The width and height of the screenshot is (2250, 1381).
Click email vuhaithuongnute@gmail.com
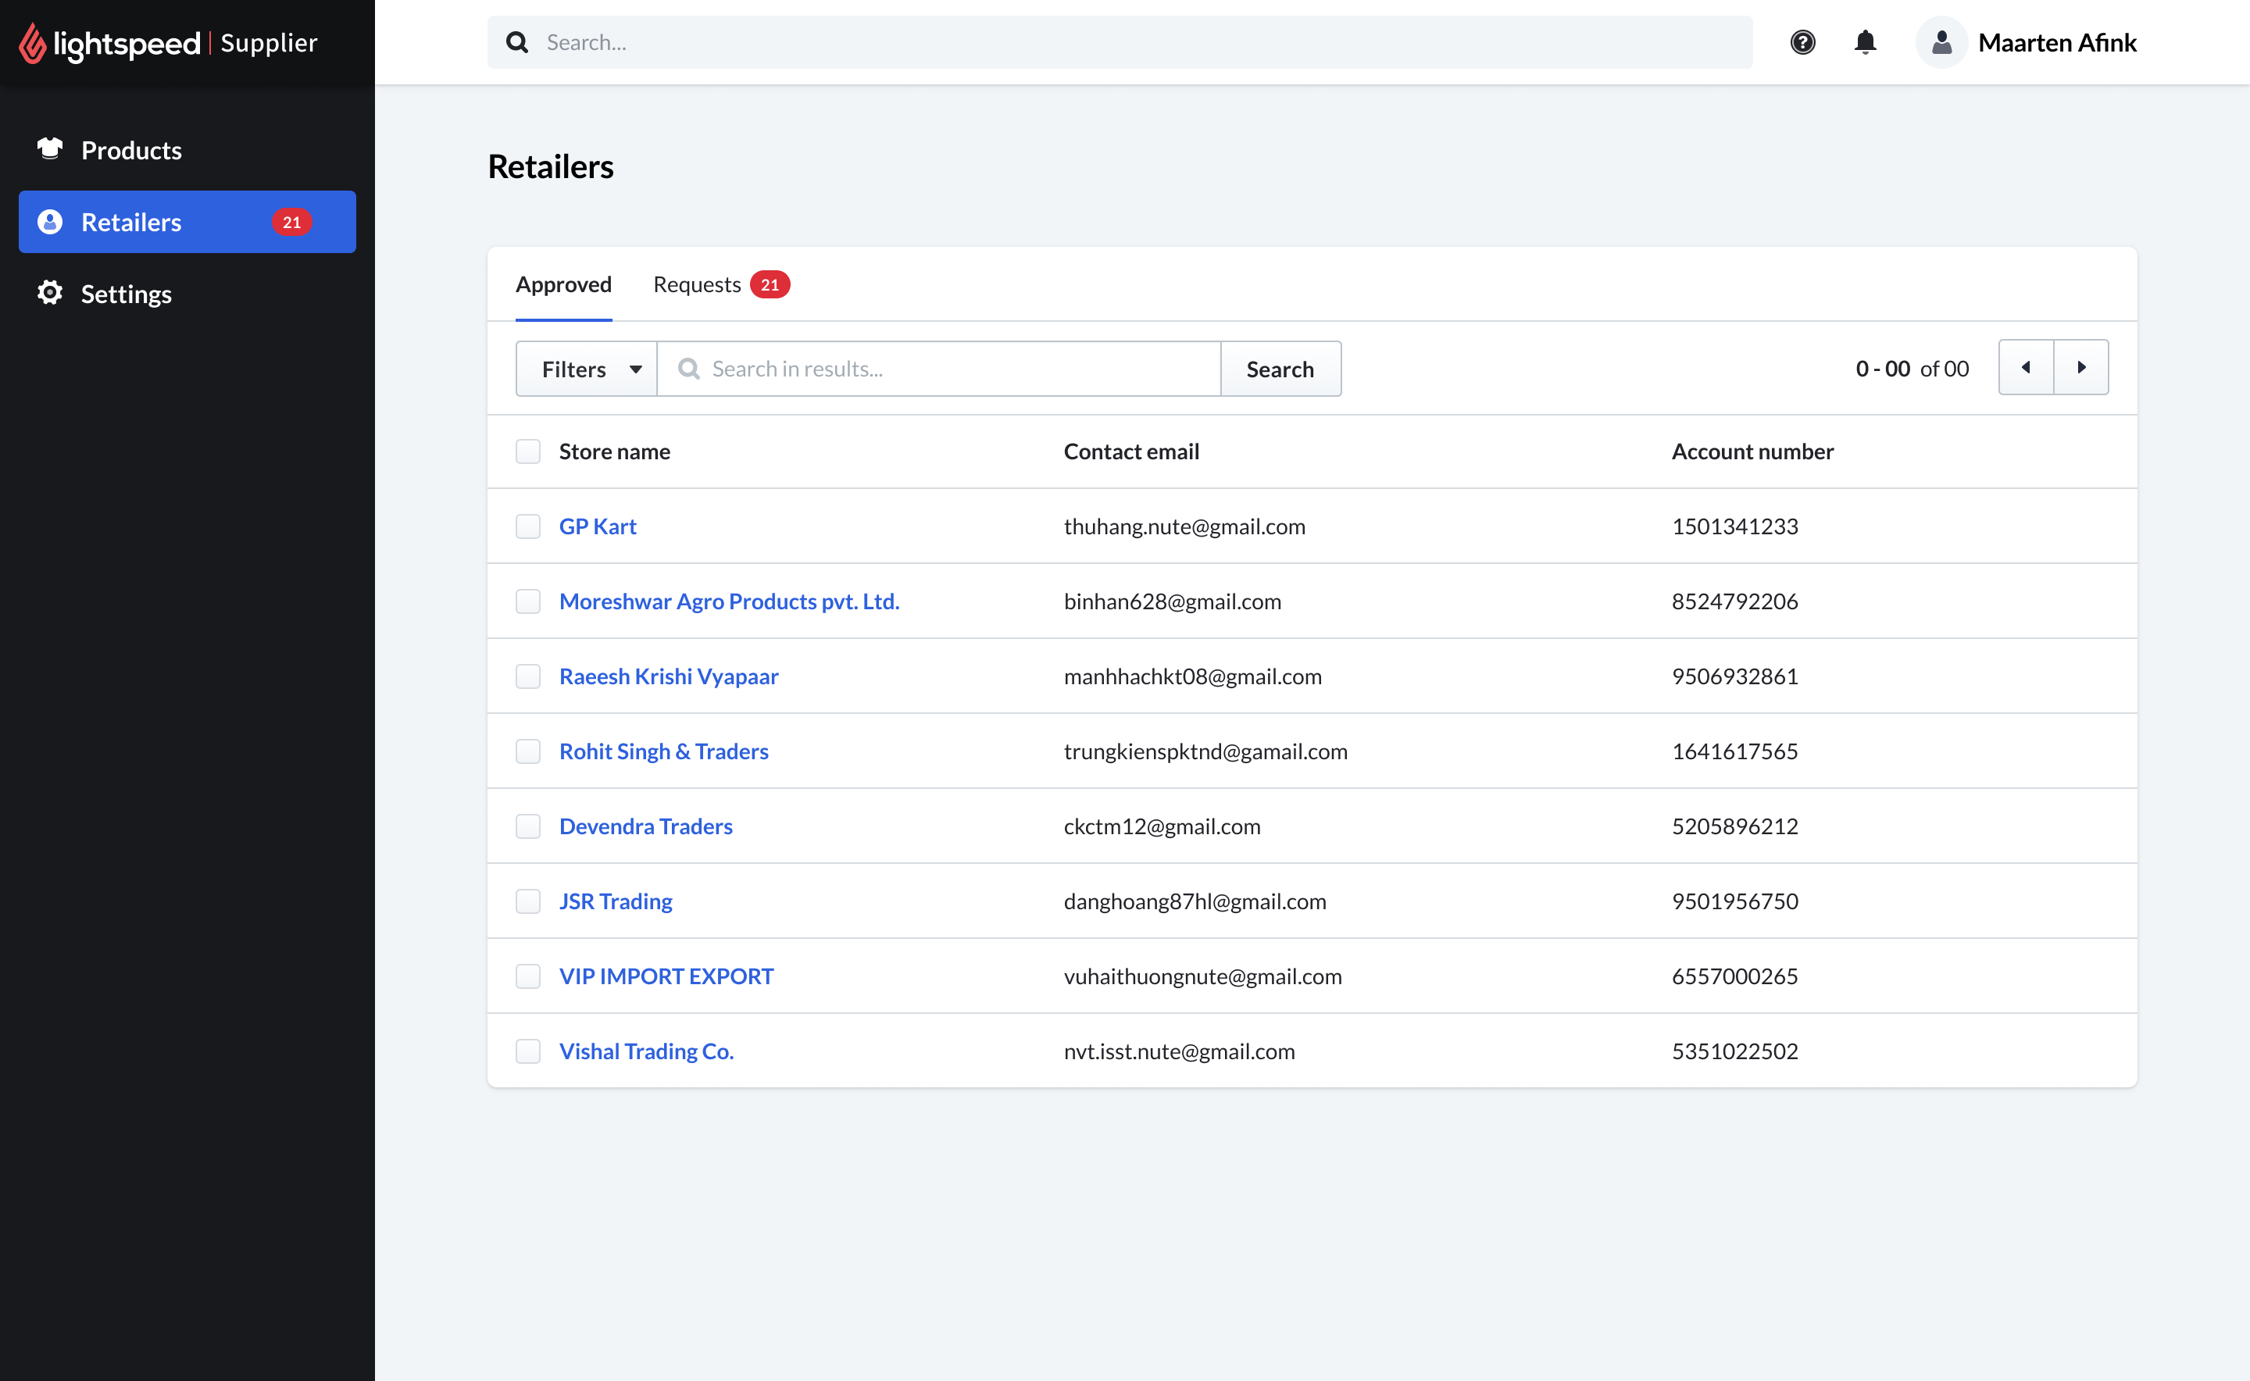1203,976
